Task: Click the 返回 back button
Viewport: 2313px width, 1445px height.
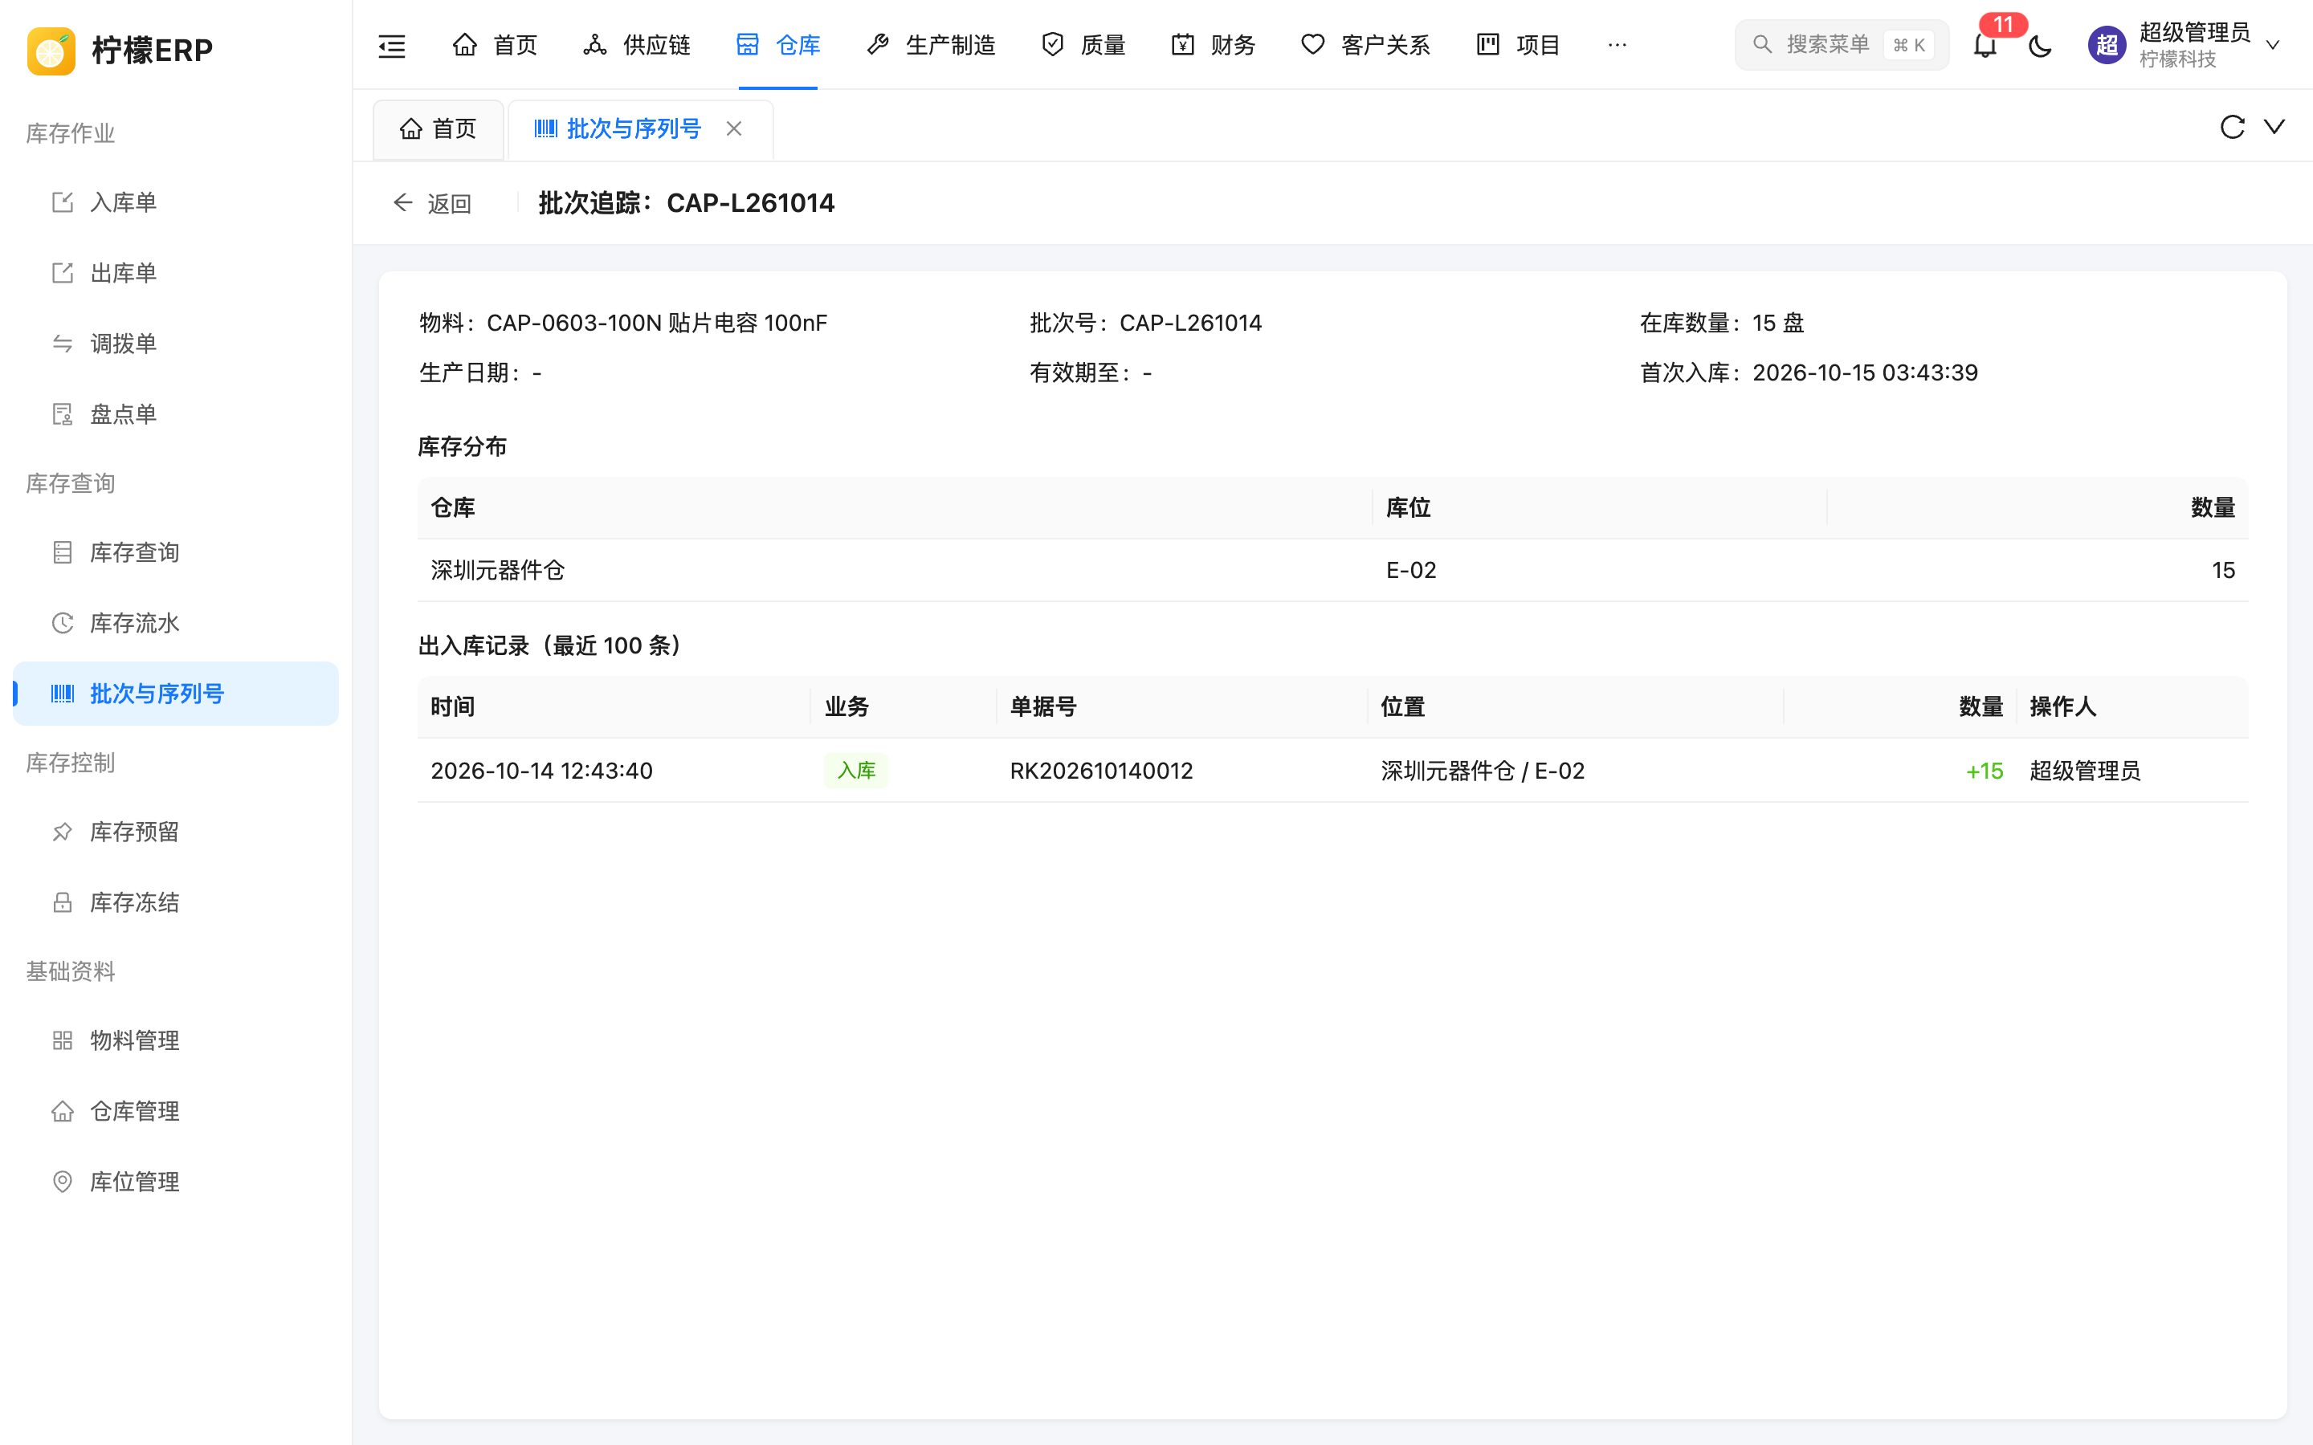Action: (432, 204)
